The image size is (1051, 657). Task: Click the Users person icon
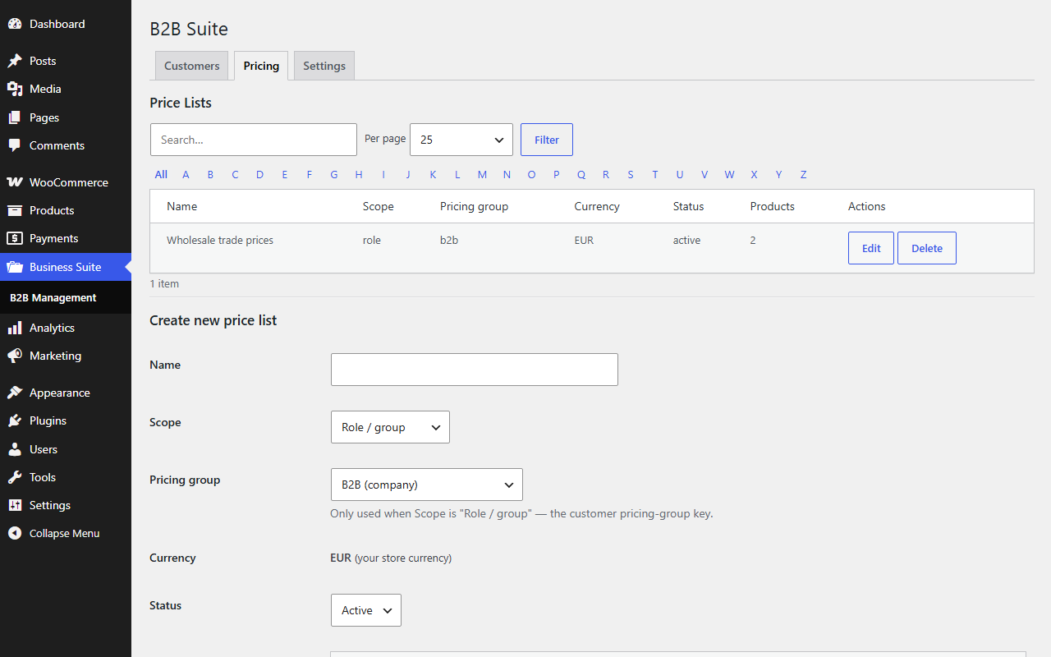(15, 449)
